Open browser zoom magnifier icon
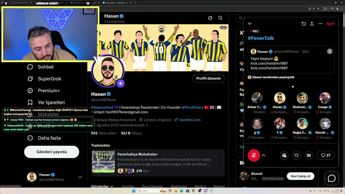 (314, 8)
